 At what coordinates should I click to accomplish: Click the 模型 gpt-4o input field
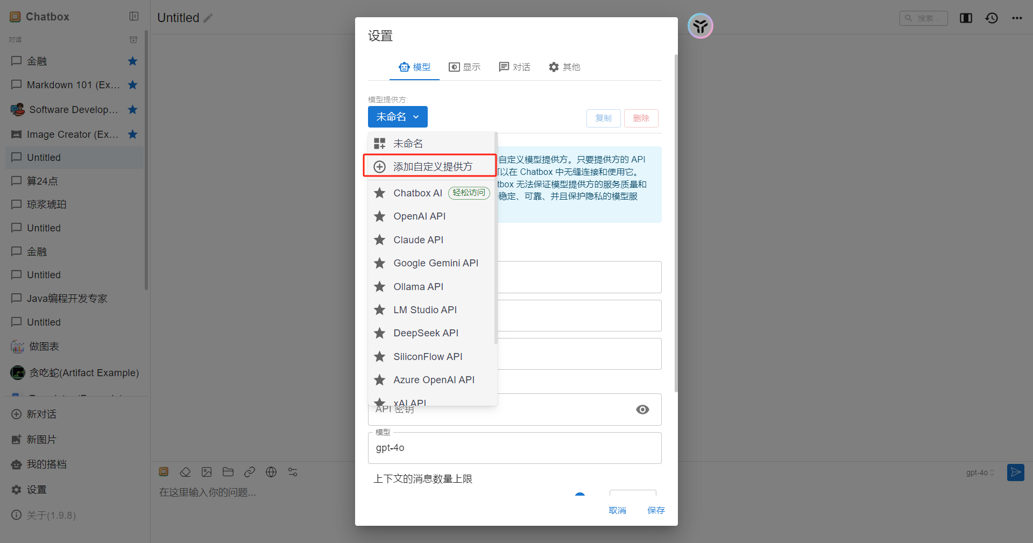[x=514, y=448]
